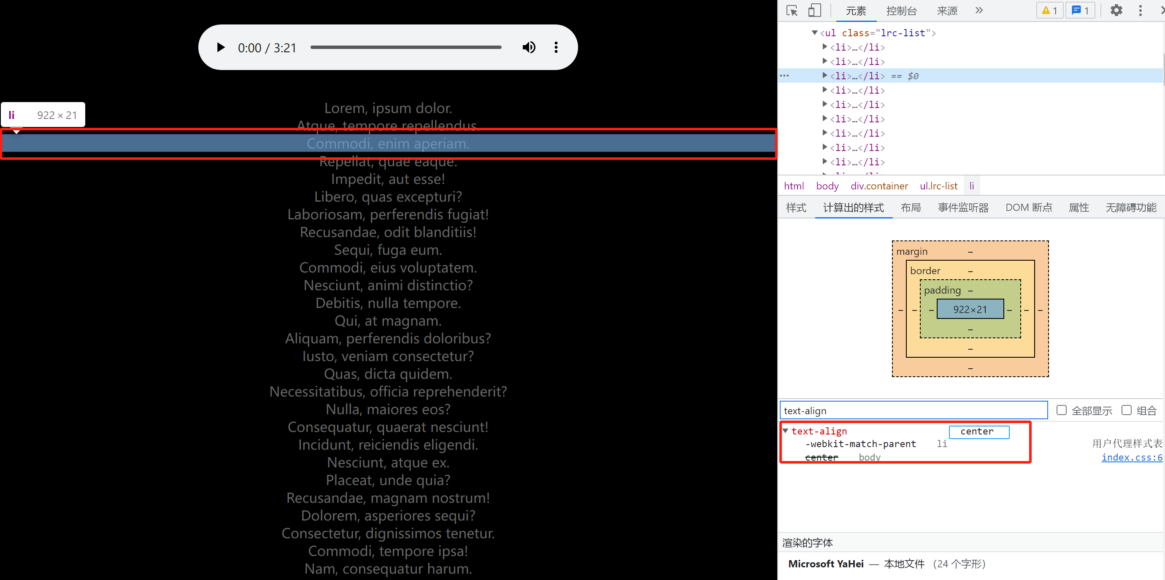Expand the sixth li node
This screenshot has width=1165, height=580.
(x=824, y=119)
